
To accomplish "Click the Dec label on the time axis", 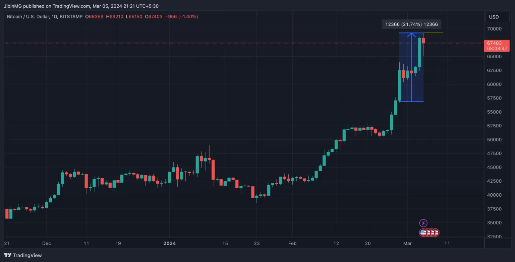I will pyautogui.click(x=47, y=243).
